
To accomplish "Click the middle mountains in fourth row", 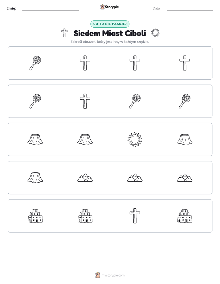I will [135, 178].
